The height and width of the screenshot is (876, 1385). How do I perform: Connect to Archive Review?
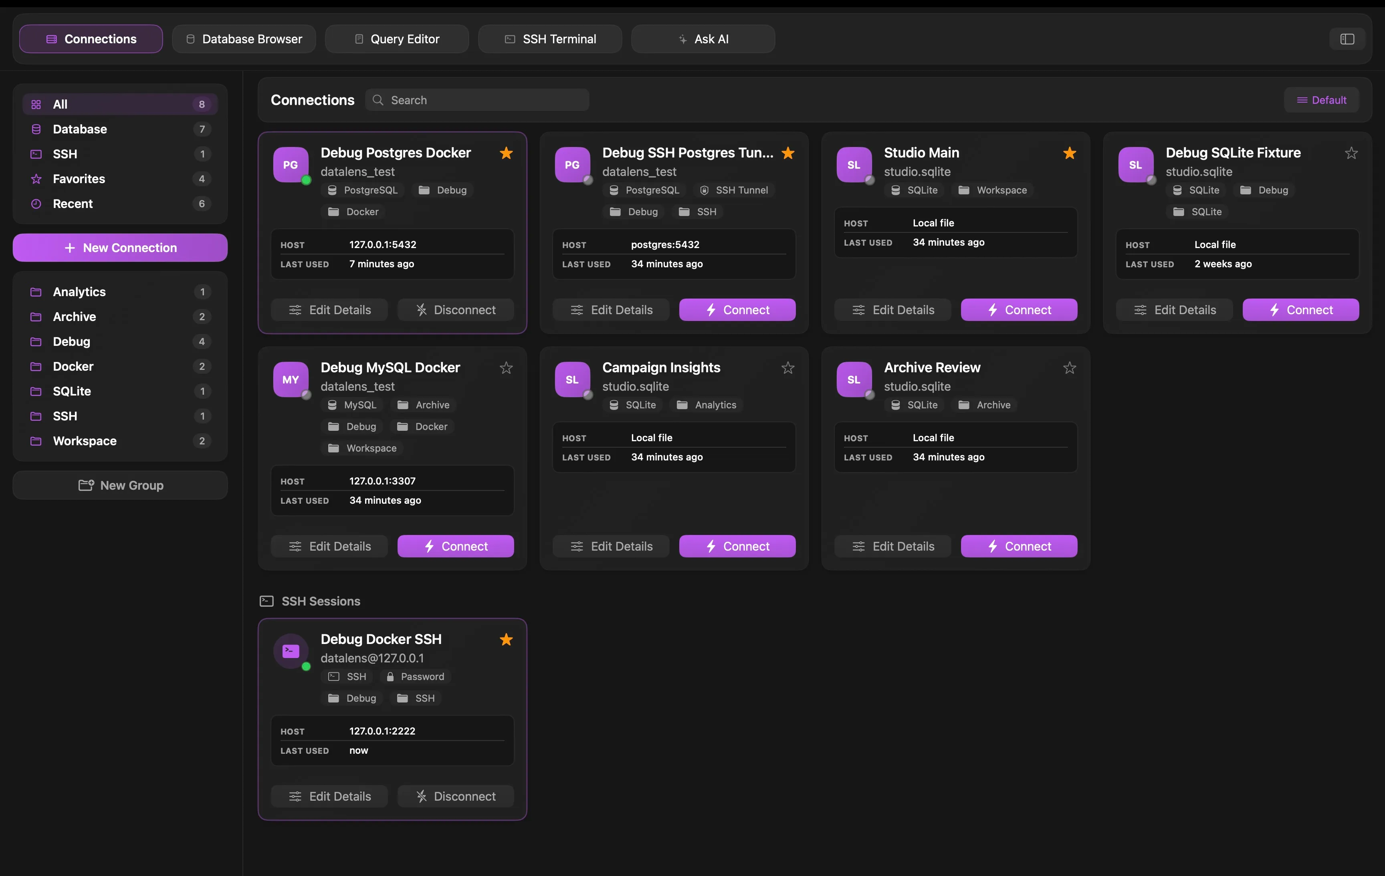(1019, 547)
